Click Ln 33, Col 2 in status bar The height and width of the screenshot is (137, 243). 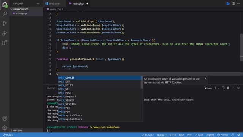point(147,135)
